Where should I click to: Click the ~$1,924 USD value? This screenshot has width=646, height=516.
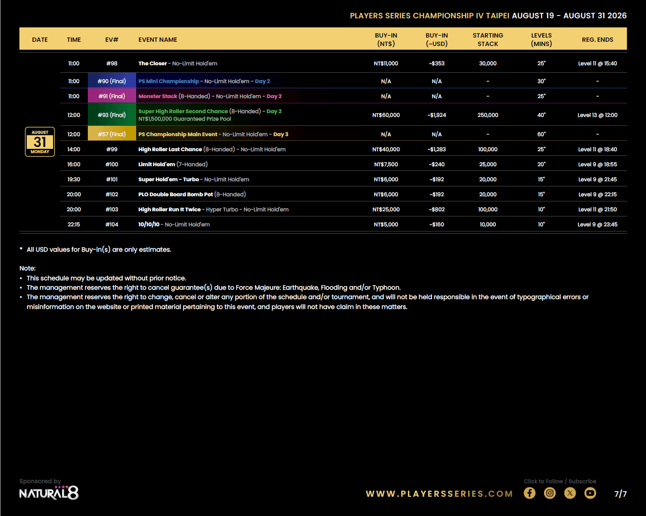pos(437,115)
